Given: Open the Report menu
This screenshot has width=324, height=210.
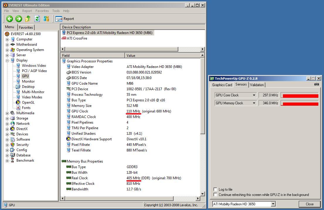Looking at the screenshot, I should click(27, 11).
